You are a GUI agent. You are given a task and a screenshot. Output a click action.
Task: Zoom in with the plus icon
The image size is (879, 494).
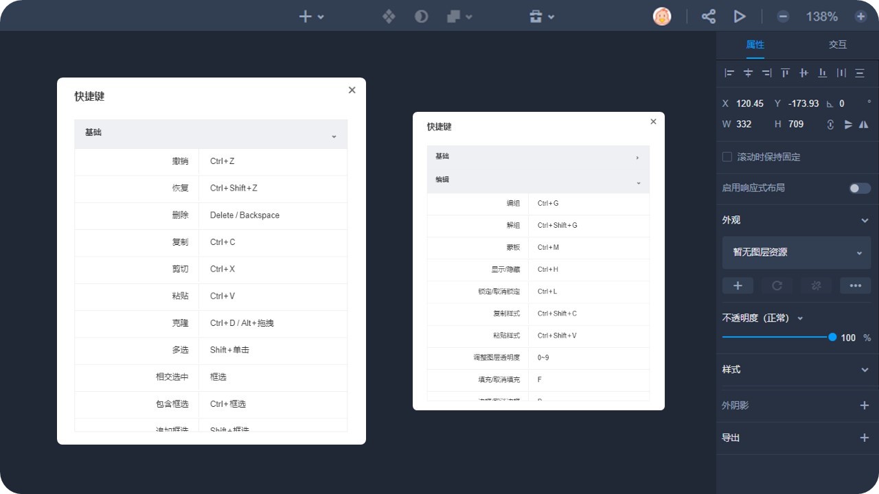pyautogui.click(x=860, y=16)
